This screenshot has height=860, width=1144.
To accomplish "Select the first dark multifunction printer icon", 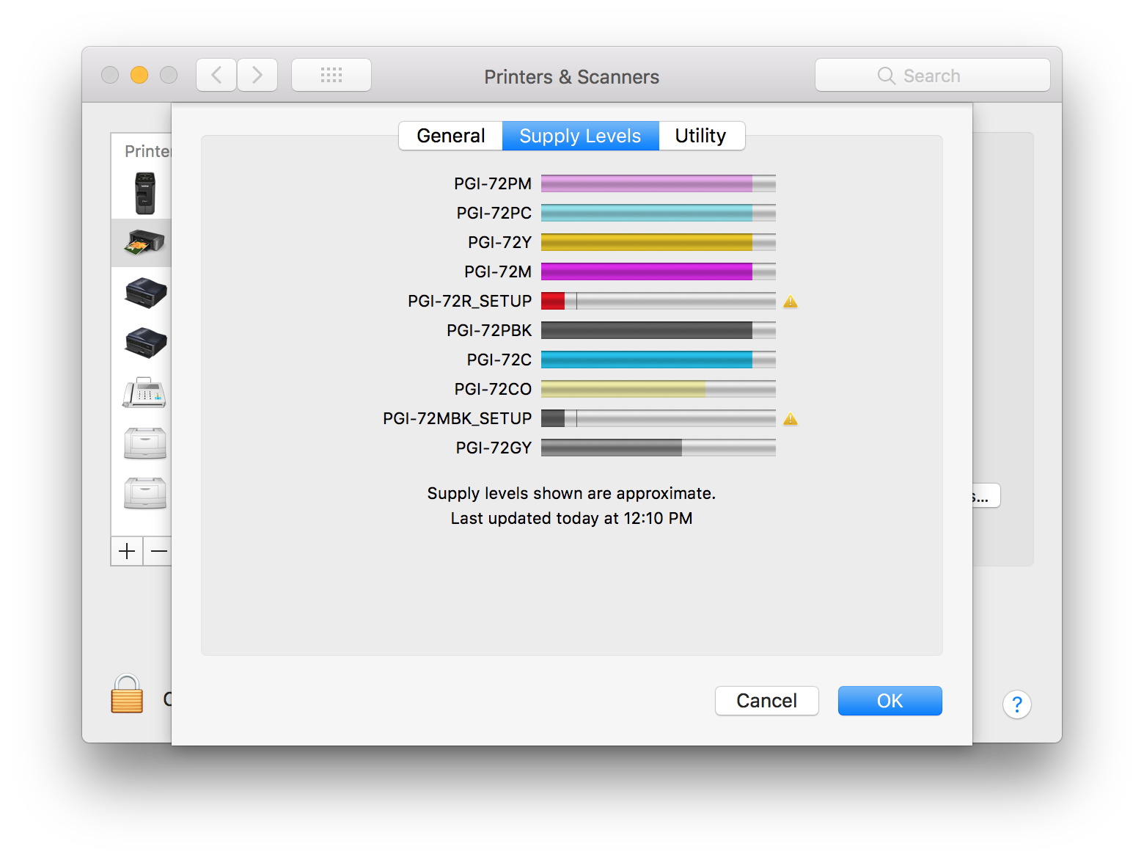I will click(144, 294).
